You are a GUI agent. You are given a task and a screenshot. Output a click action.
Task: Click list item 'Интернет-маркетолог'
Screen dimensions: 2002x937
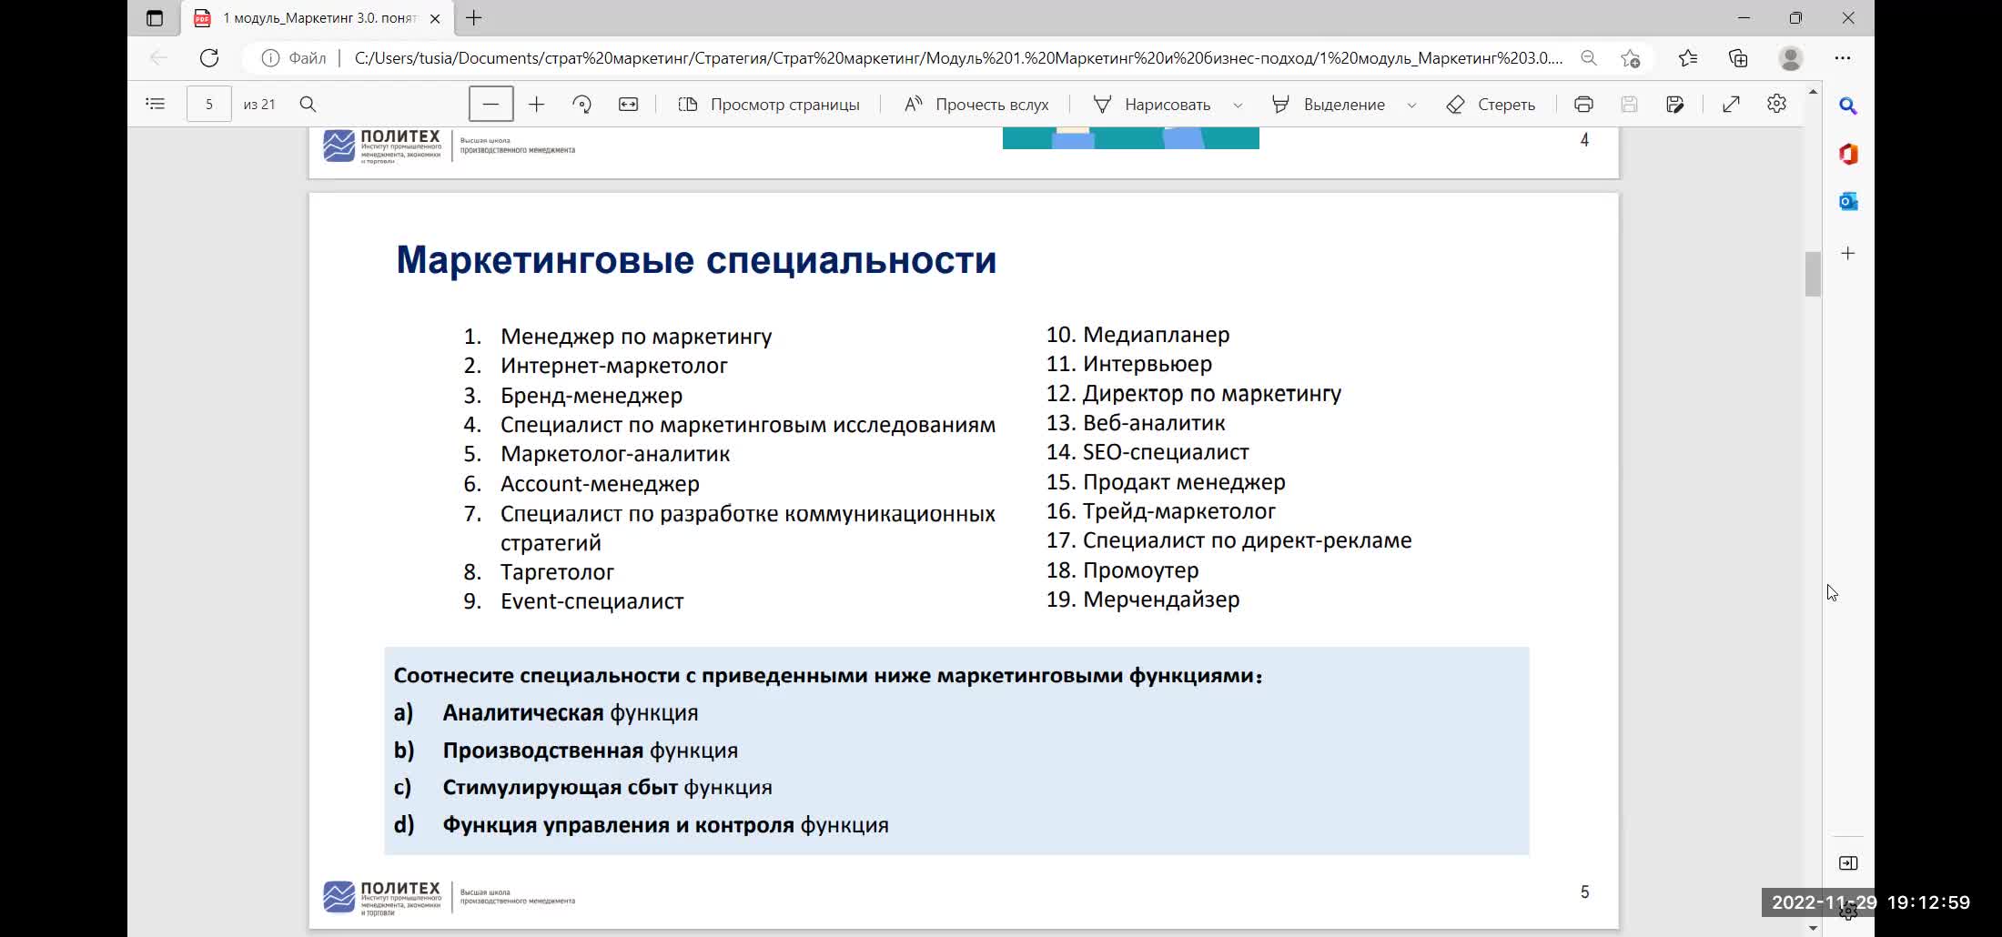pyautogui.click(x=614, y=366)
